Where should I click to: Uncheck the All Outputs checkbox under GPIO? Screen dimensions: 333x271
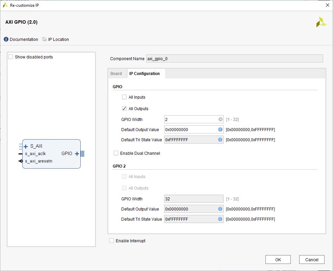click(x=124, y=108)
